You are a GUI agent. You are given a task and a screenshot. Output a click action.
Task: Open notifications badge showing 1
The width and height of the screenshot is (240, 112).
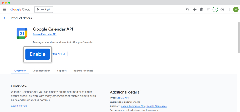215,10
